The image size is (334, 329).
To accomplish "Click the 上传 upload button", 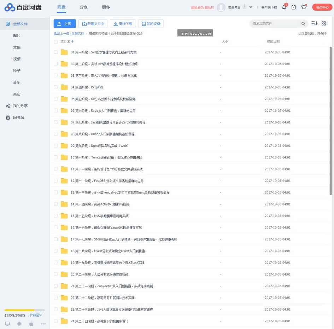I will coord(64,23).
